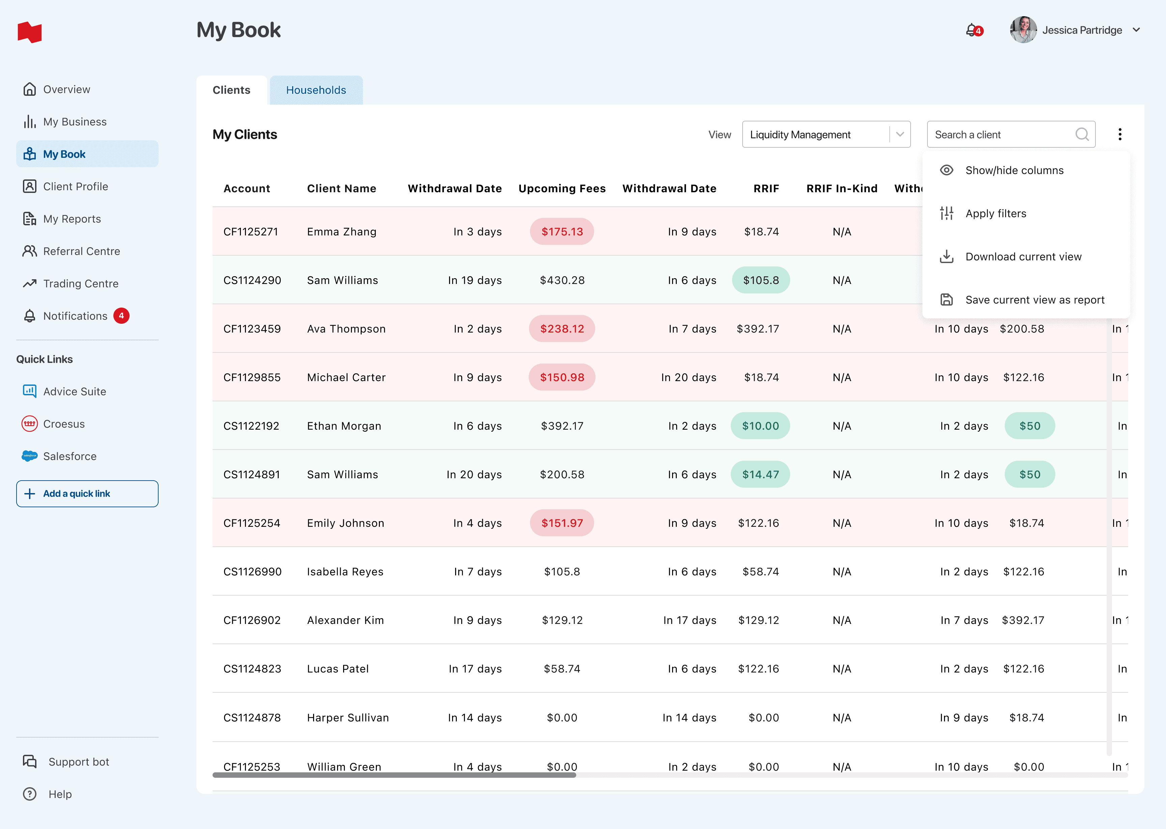
Task: Select Show/hide columns option
Action: (x=1014, y=170)
